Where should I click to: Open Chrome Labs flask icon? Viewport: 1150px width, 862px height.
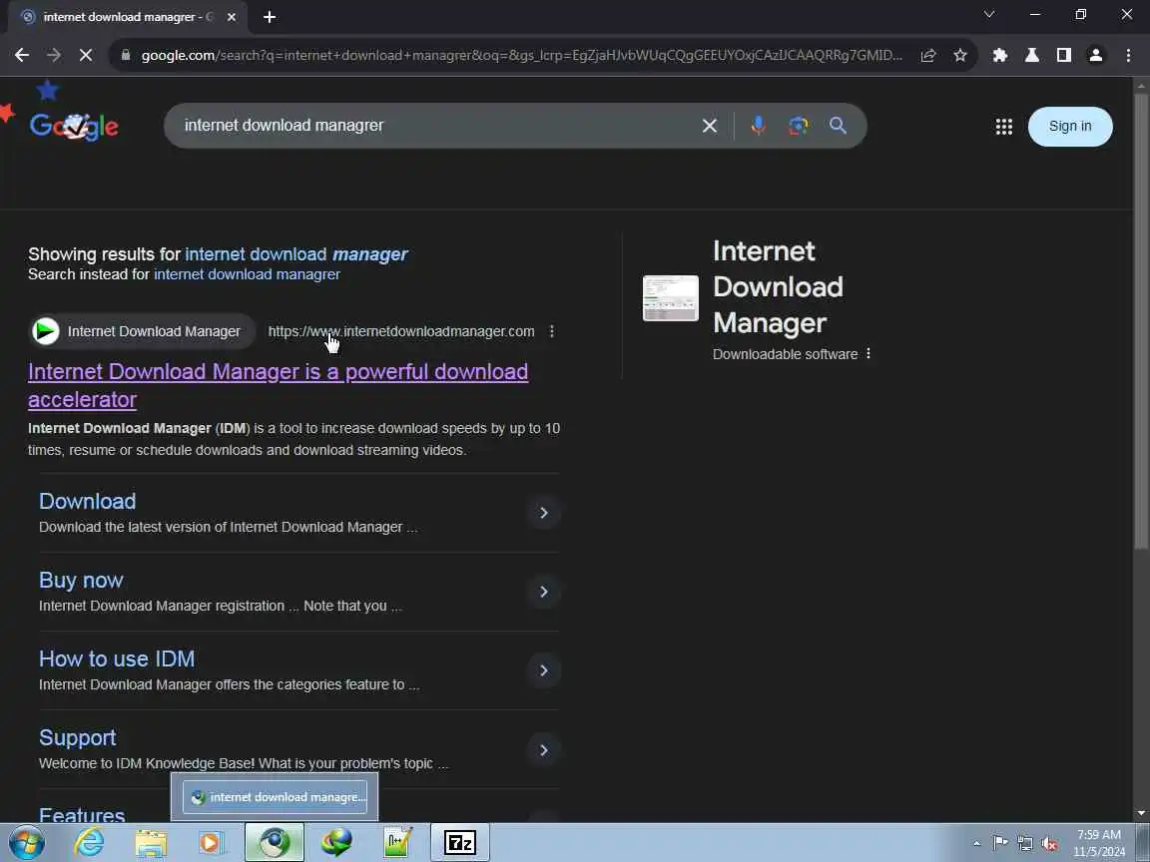tap(1032, 55)
